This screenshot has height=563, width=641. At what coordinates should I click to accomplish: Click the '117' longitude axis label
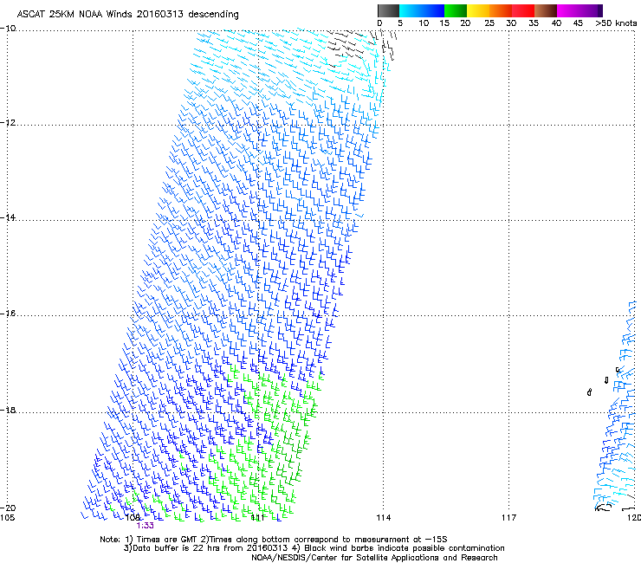coord(509,518)
